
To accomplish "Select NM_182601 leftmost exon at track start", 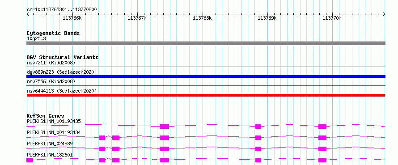I will 30,160.
